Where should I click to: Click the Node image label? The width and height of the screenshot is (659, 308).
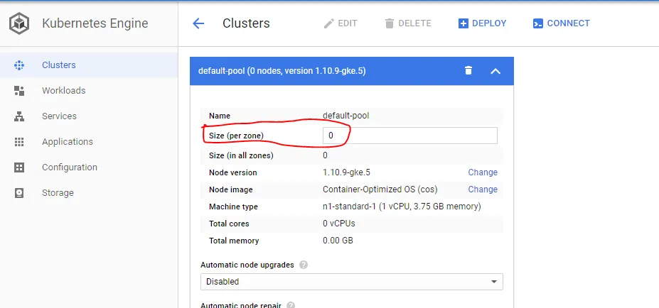[231, 189]
